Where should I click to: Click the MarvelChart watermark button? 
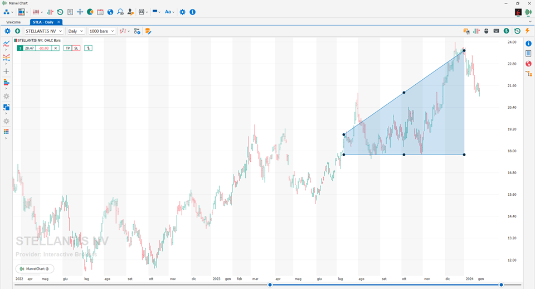[x=35, y=269]
